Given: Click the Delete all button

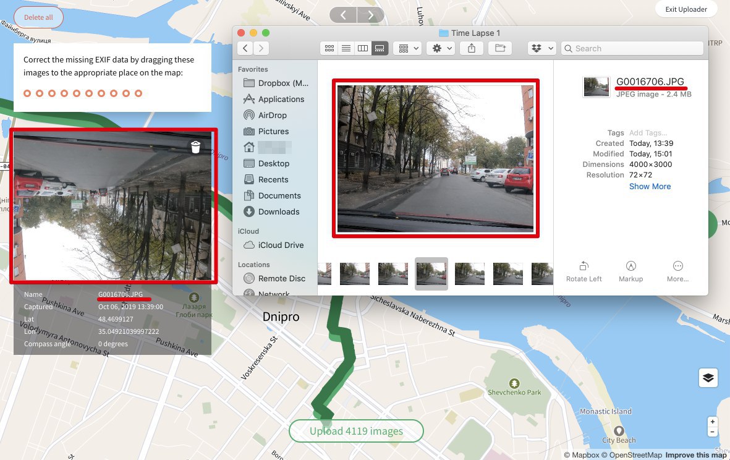Looking at the screenshot, I should click(39, 17).
